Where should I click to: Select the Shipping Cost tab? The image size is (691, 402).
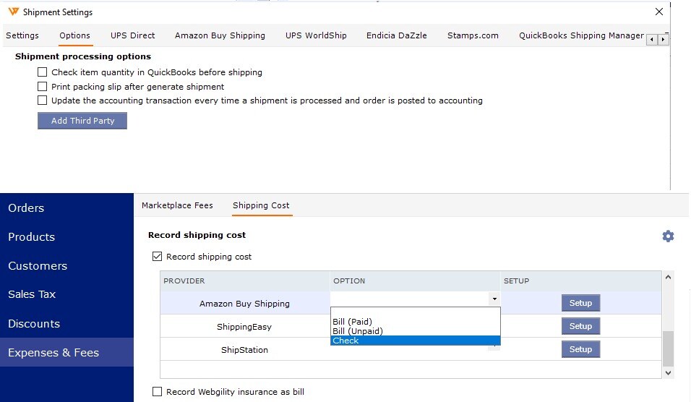[261, 205]
